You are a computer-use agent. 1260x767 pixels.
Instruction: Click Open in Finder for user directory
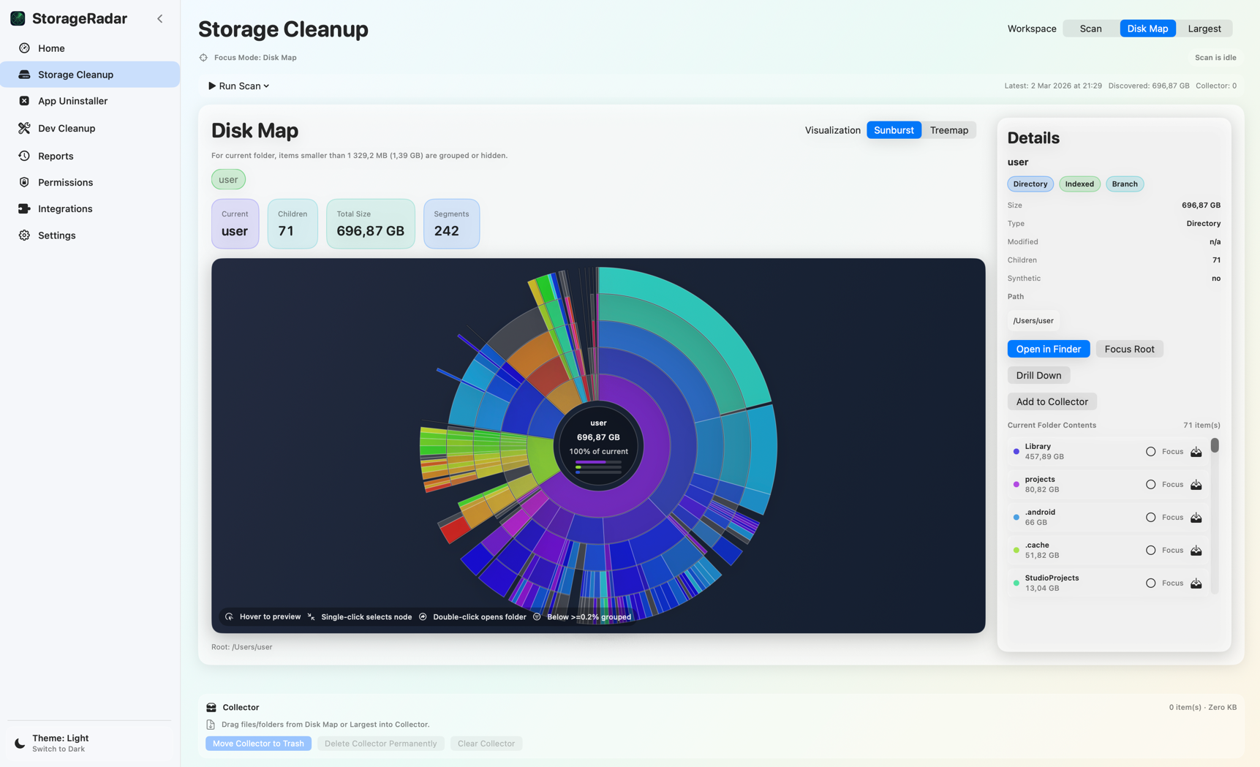click(x=1048, y=349)
